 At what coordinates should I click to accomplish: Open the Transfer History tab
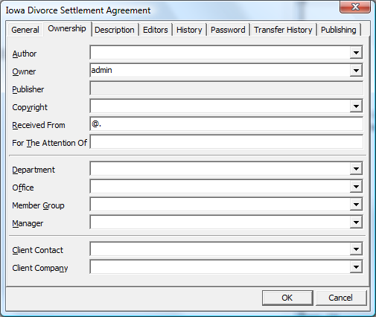(283, 30)
